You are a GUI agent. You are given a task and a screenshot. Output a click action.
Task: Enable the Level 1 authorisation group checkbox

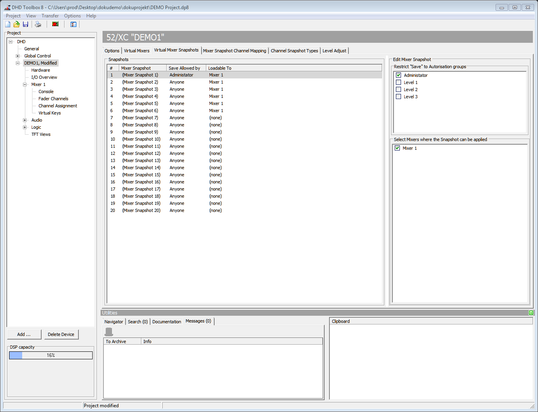click(x=398, y=82)
